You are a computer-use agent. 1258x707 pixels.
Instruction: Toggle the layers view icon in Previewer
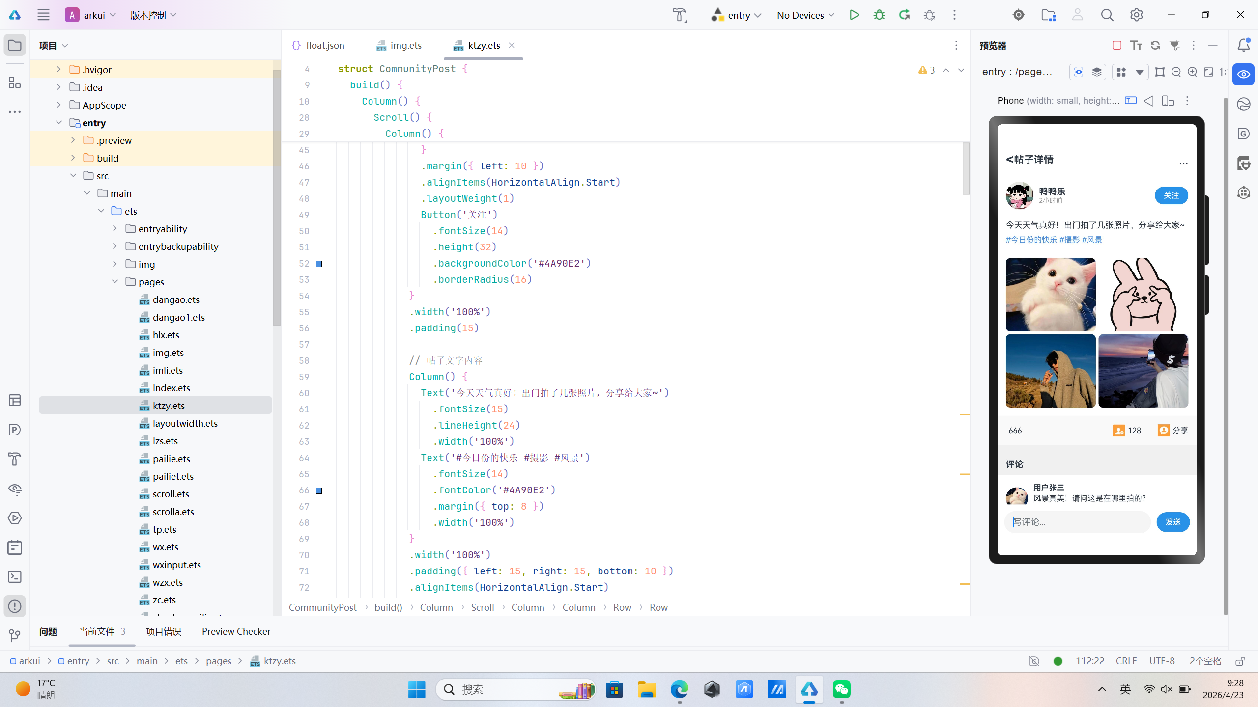pos(1097,72)
